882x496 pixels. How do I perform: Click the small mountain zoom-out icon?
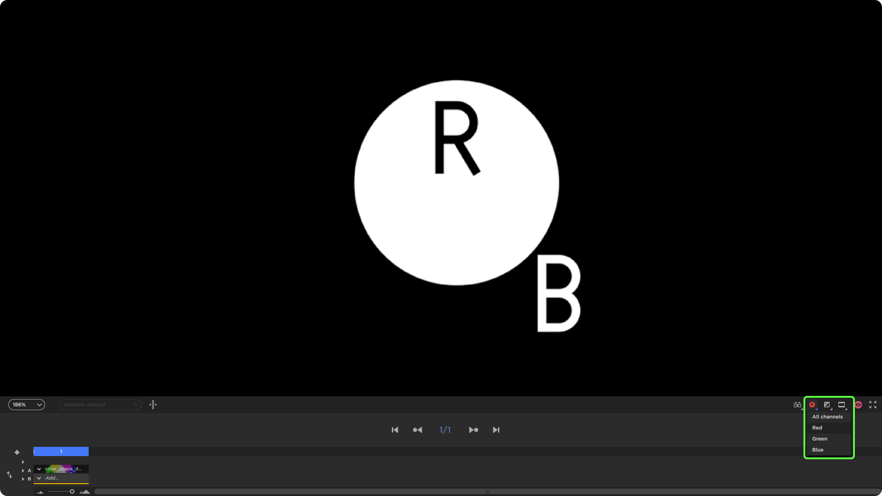pyautogui.click(x=40, y=492)
